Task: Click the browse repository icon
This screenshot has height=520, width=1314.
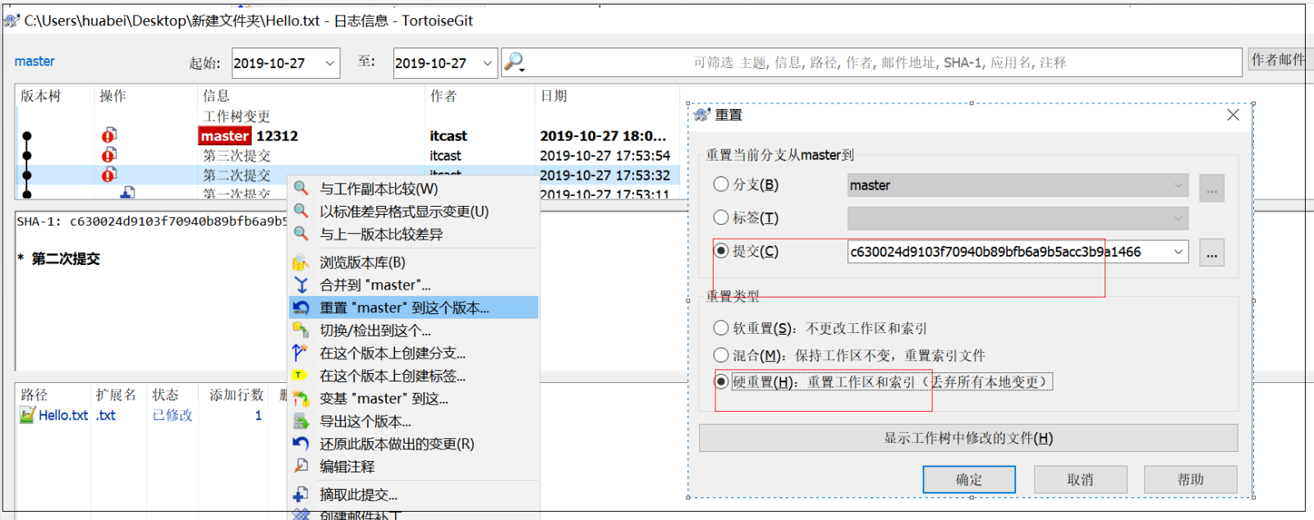Action: 301,262
